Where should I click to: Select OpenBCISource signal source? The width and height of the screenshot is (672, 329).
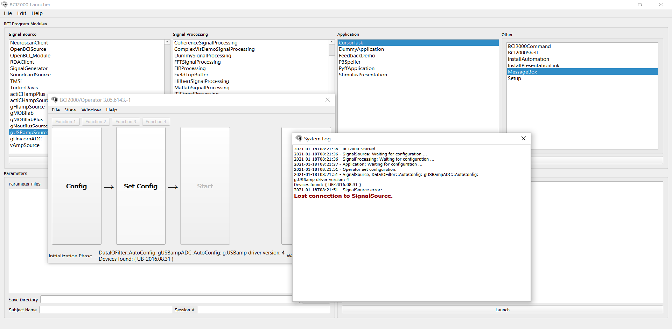28,49
